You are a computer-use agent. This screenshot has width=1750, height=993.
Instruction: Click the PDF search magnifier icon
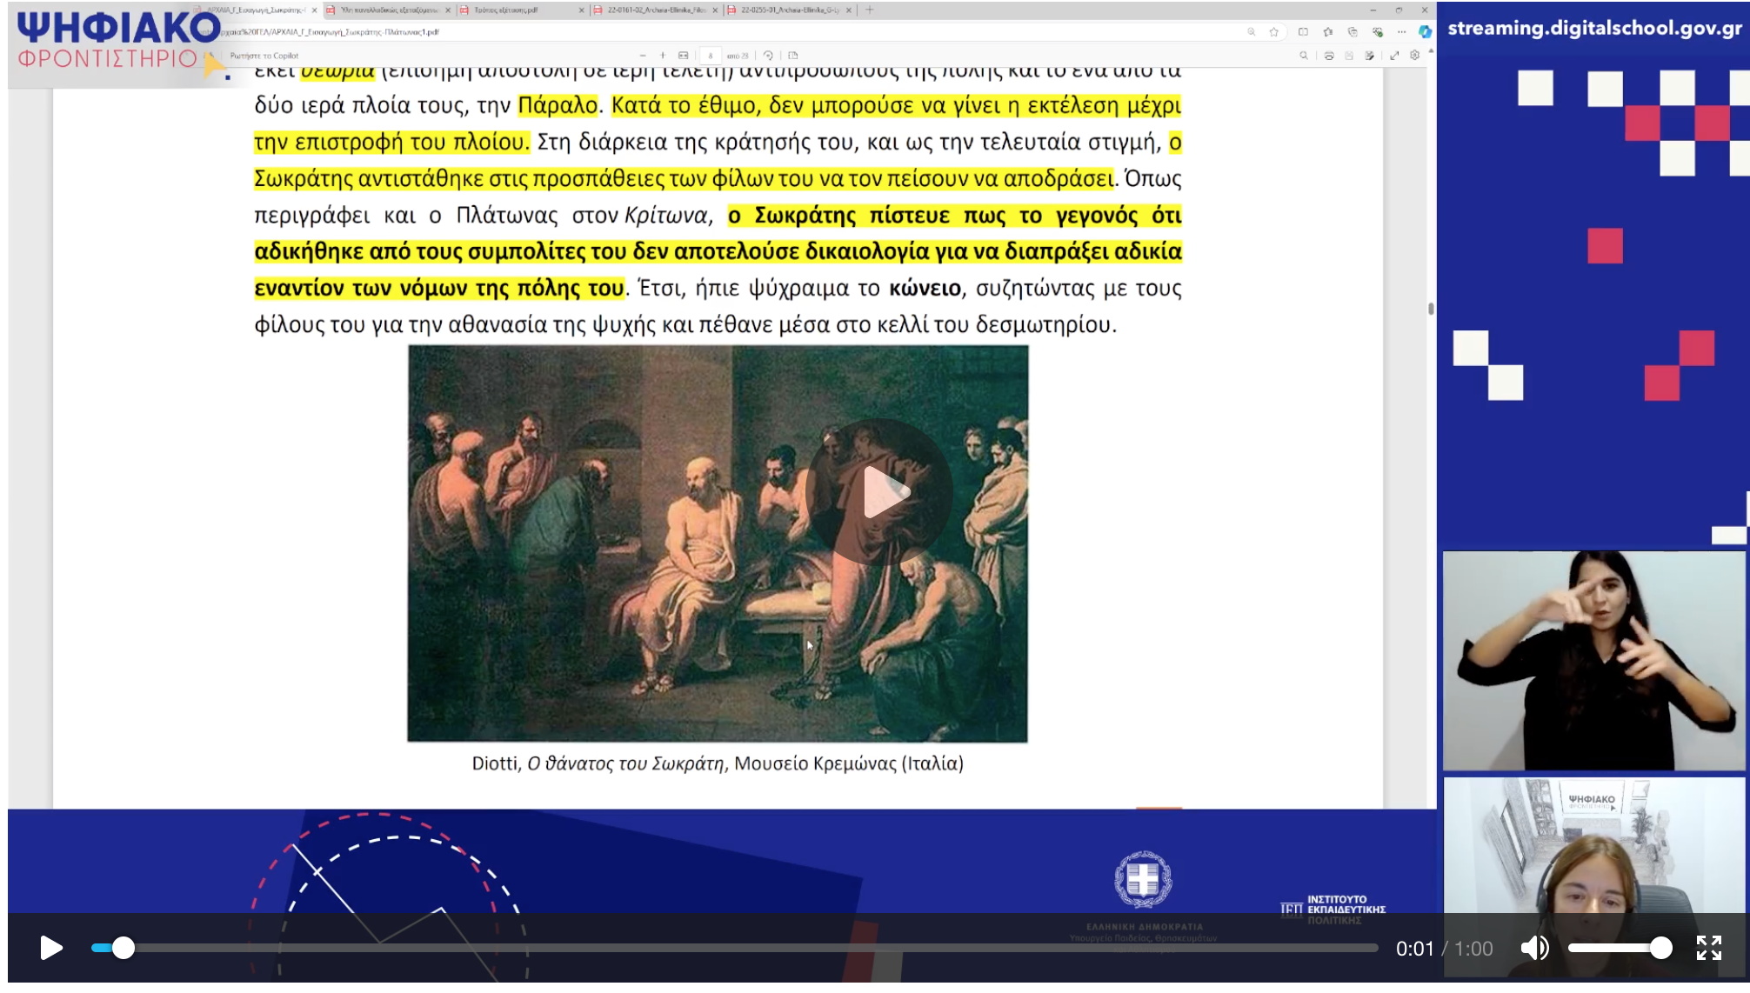coord(1303,56)
